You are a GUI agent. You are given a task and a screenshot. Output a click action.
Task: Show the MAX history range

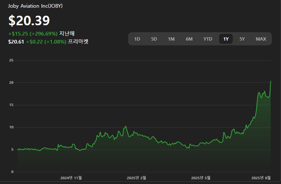click(x=261, y=39)
